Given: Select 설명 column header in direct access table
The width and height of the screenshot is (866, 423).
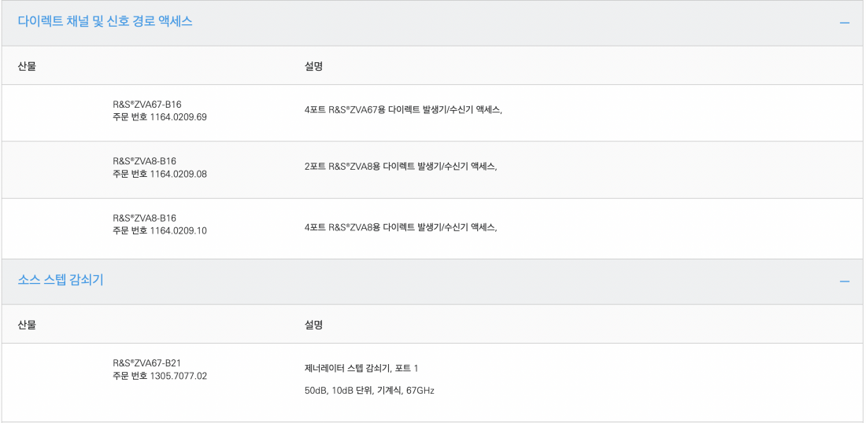Looking at the screenshot, I should click(313, 66).
